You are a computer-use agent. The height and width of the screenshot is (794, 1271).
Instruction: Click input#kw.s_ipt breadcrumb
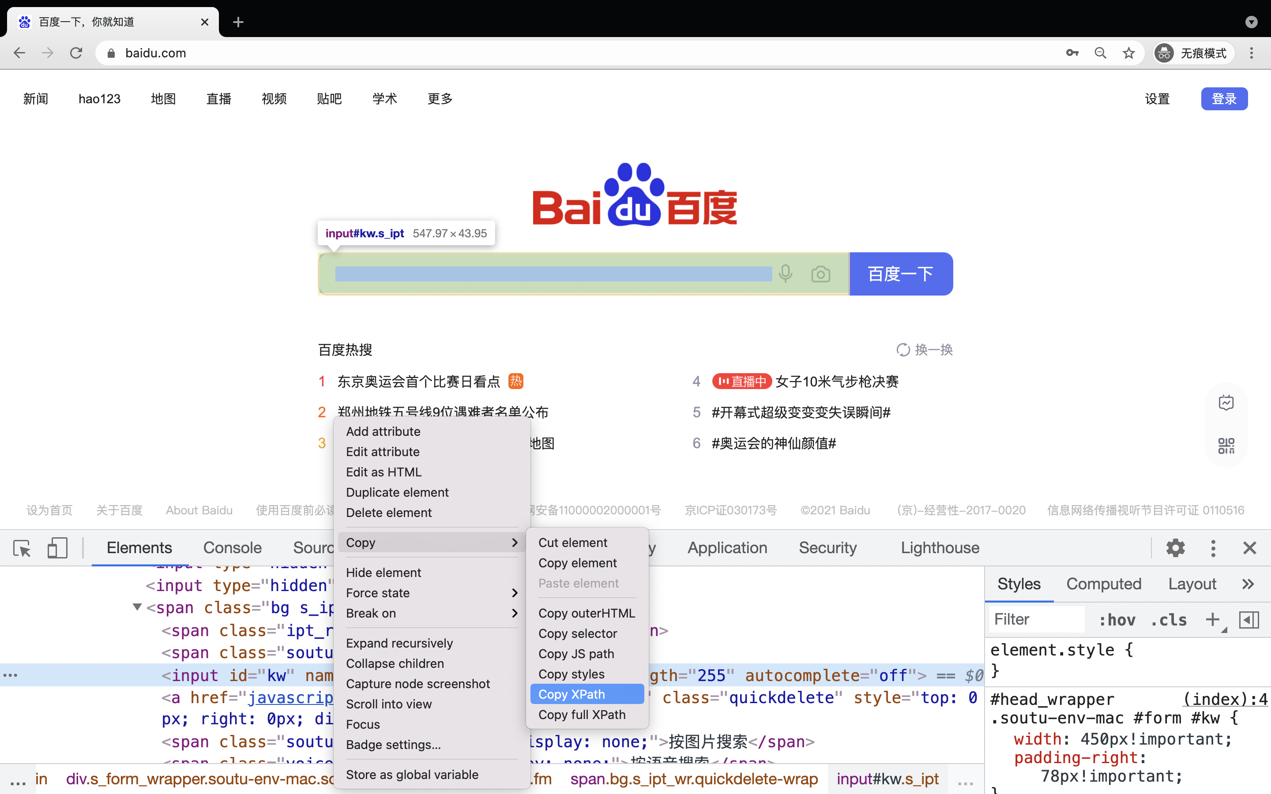tap(887, 779)
